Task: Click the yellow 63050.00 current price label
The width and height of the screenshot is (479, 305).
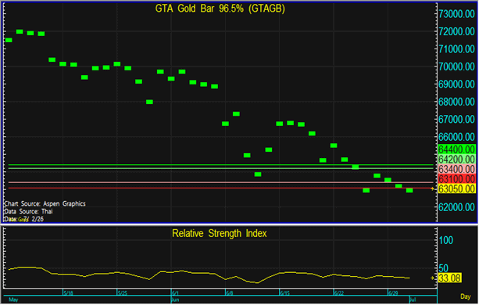Action: (x=456, y=188)
